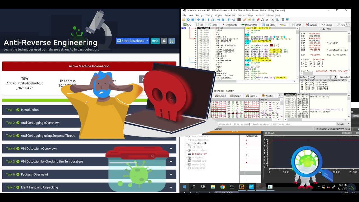Expand Task 4 VM Detection (Overview) chevron
Screen dimensions: 359x202
(x=171, y=148)
